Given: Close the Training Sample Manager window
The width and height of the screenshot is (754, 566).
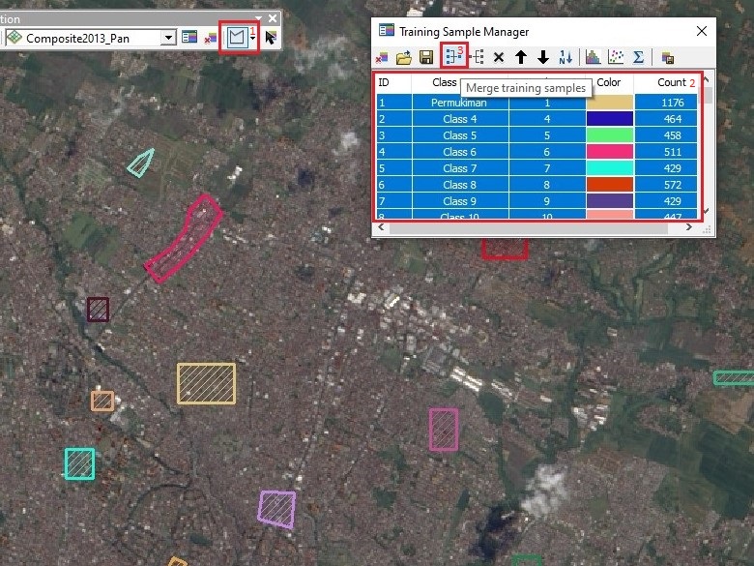Looking at the screenshot, I should (x=702, y=31).
